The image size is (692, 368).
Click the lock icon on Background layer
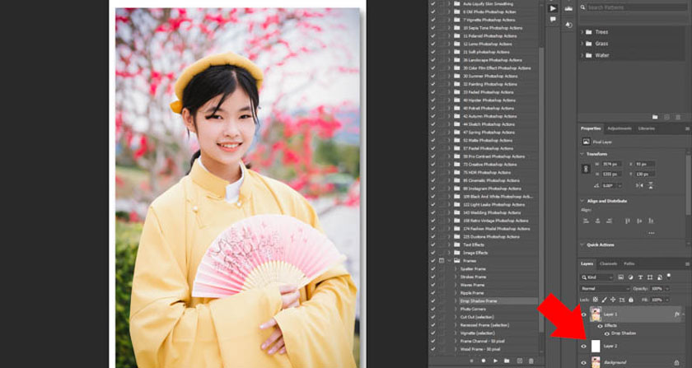pos(677,361)
